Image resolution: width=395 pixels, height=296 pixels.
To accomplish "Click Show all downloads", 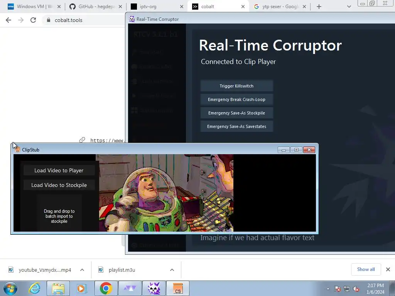I will 366,269.
